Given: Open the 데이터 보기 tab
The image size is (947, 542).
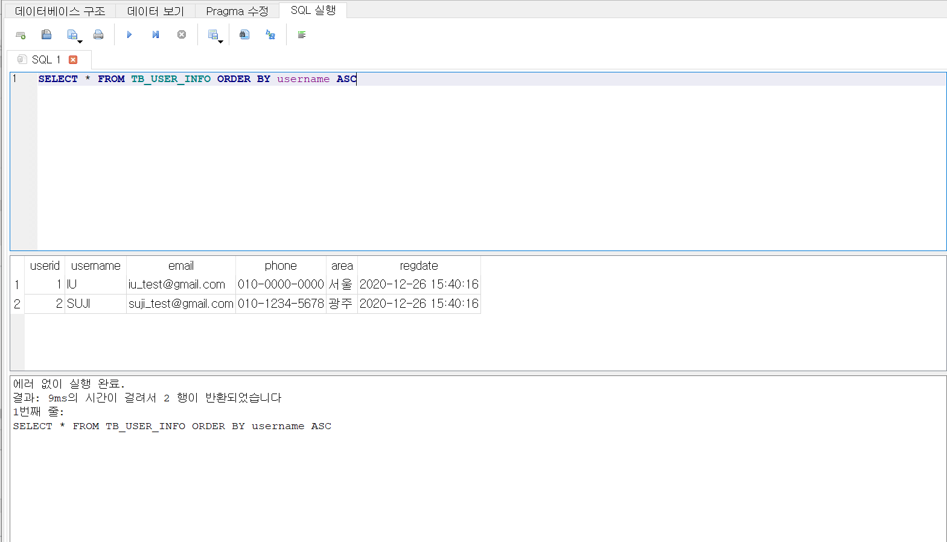Looking at the screenshot, I should [x=155, y=11].
